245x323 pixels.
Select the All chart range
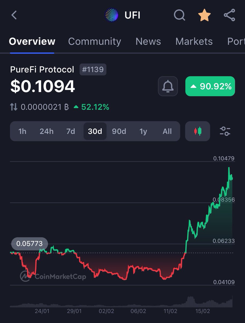click(167, 131)
